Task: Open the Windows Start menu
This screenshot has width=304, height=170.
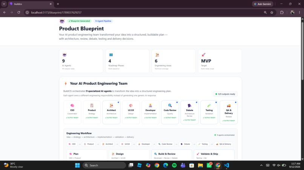Action: pyautogui.click(x=77, y=165)
